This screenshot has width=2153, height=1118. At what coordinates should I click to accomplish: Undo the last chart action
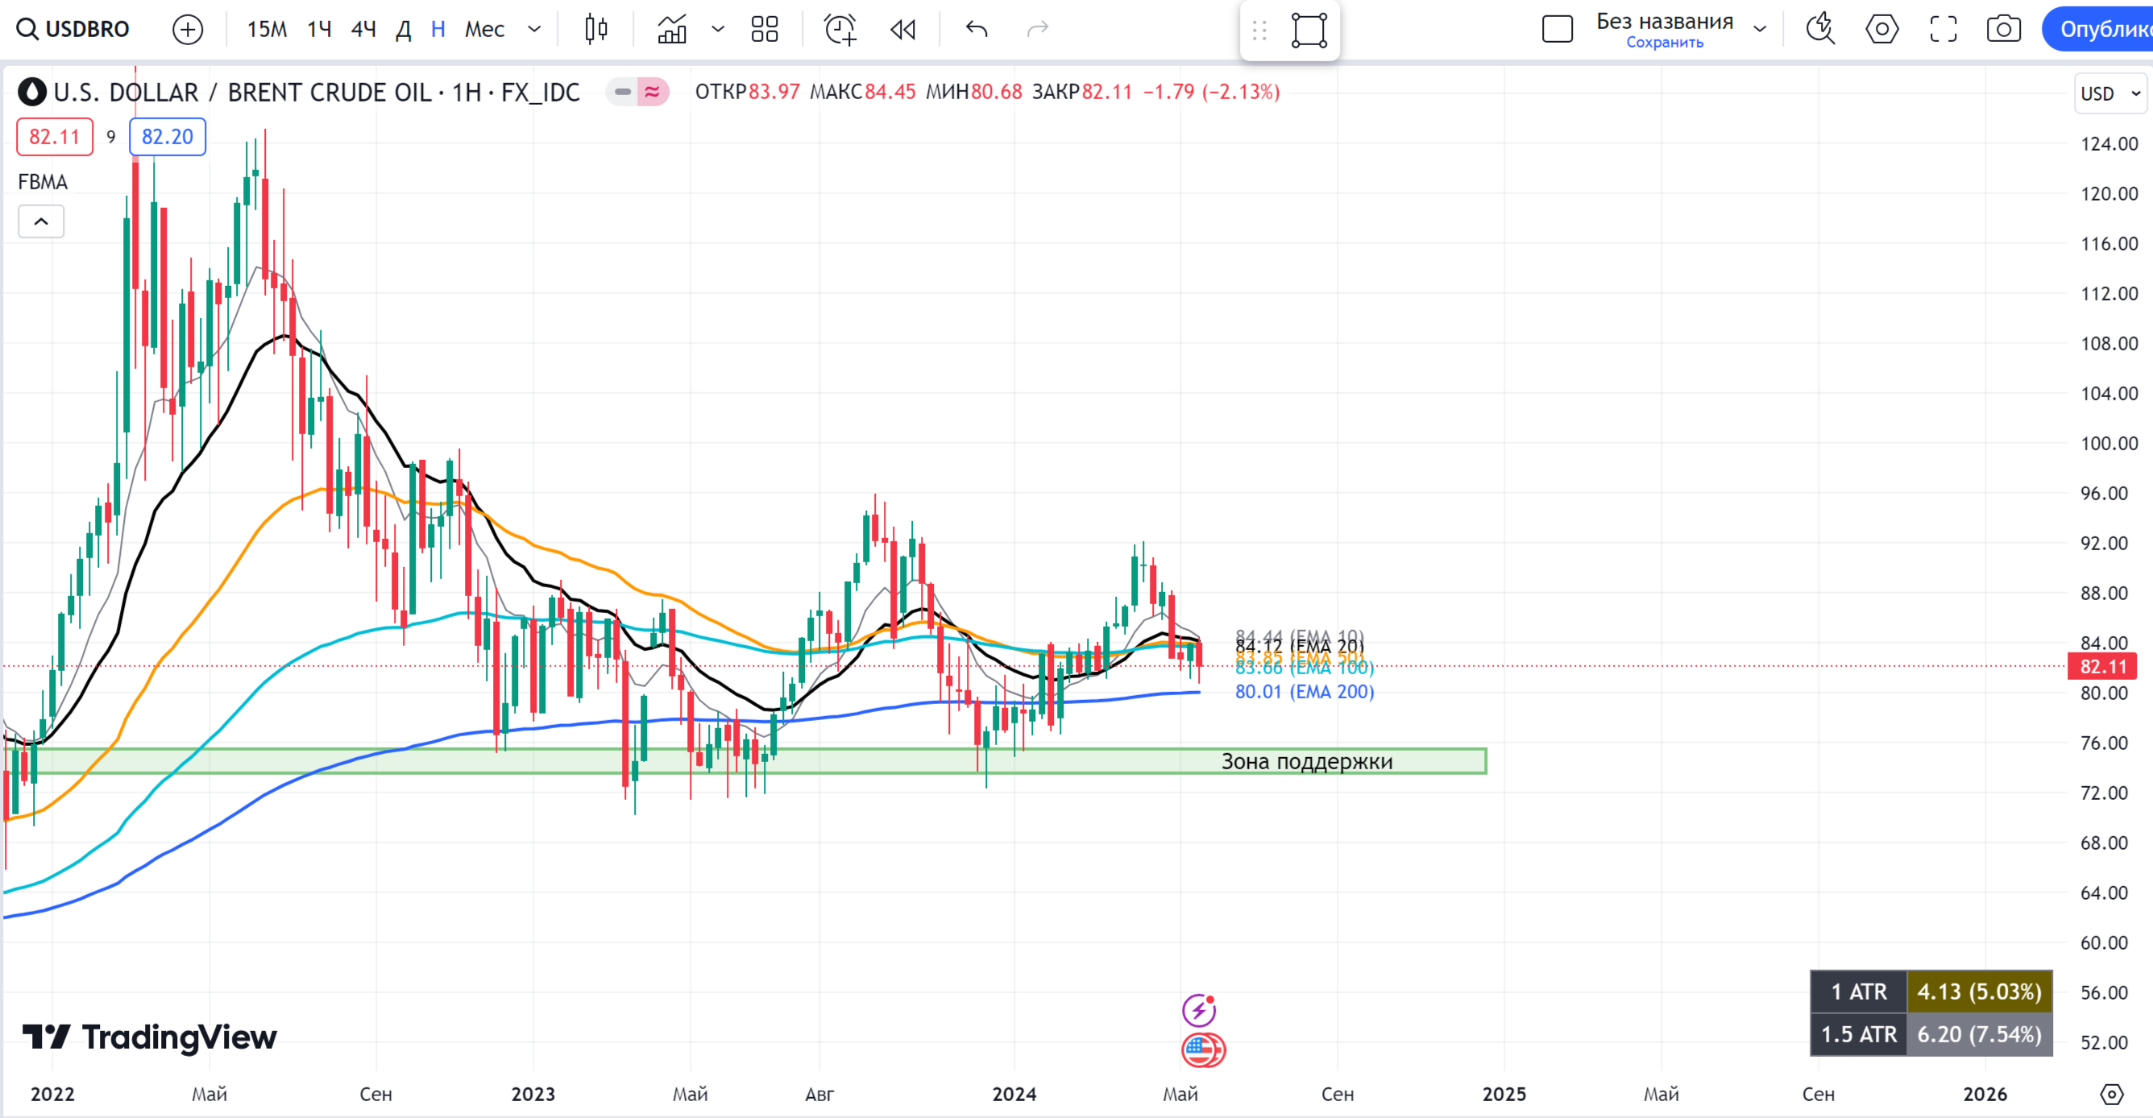tap(977, 29)
